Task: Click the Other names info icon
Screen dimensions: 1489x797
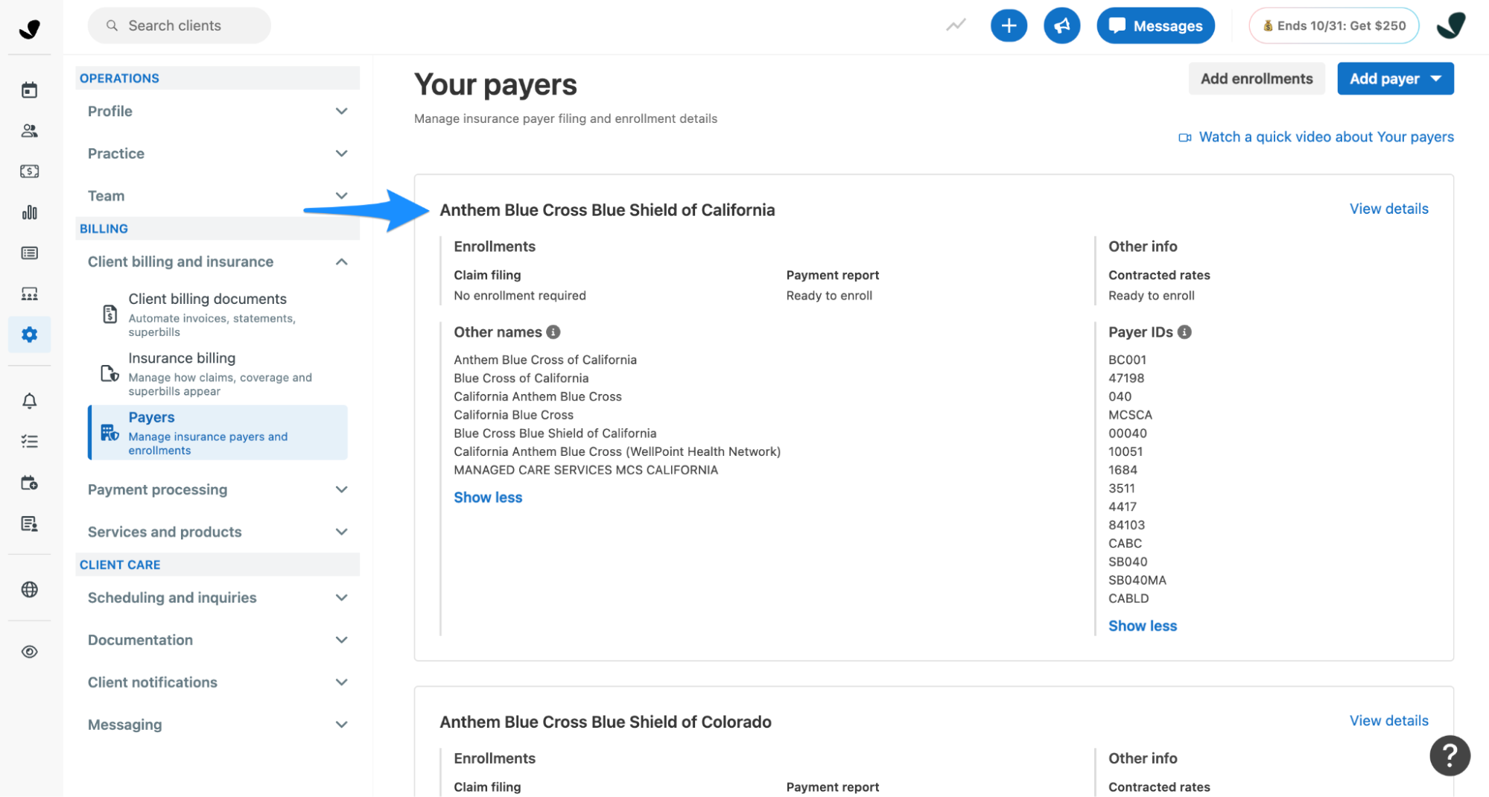Action: (x=553, y=332)
